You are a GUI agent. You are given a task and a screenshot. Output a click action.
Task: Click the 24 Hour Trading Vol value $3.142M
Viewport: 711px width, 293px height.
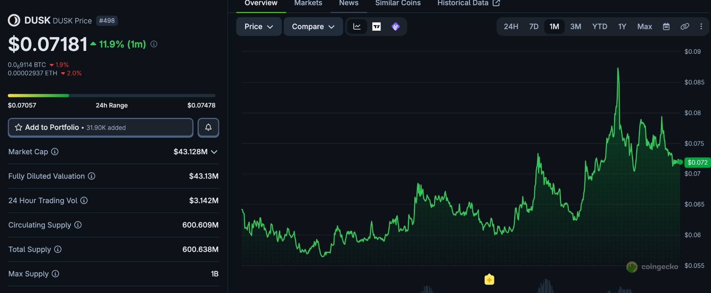(204, 201)
